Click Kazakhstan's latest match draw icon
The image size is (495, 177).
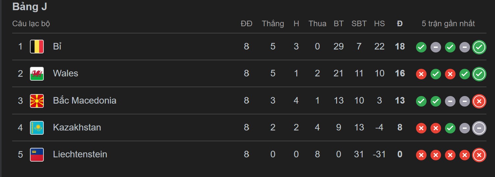(479, 128)
